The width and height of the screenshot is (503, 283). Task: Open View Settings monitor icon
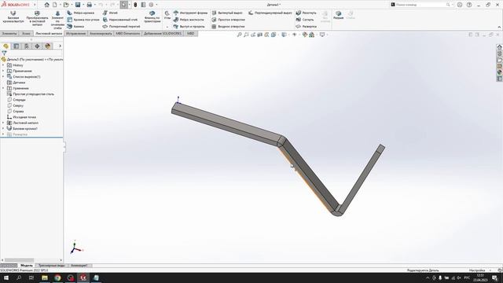[323, 35]
